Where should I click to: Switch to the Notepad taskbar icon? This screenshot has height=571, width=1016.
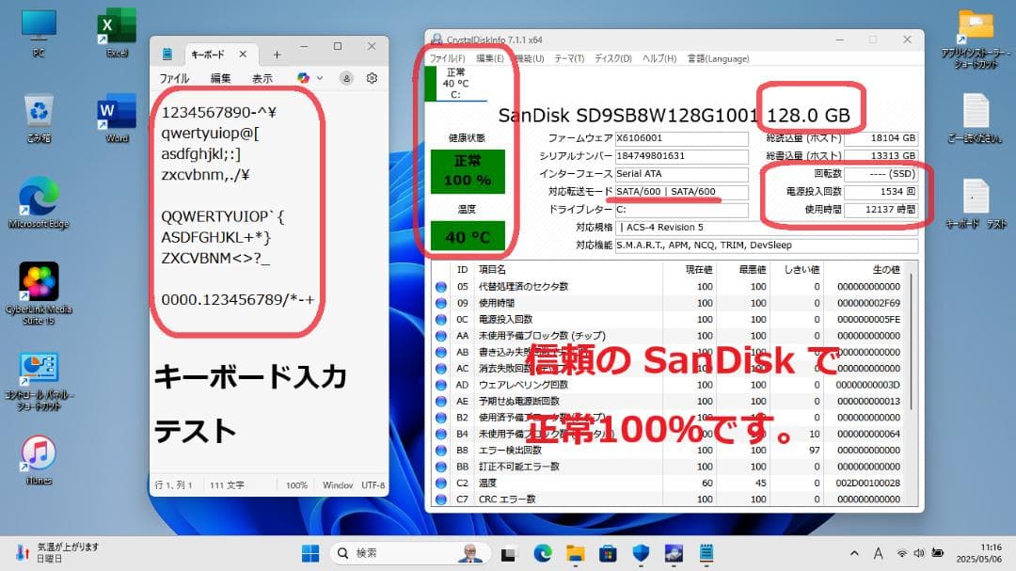coord(706,553)
